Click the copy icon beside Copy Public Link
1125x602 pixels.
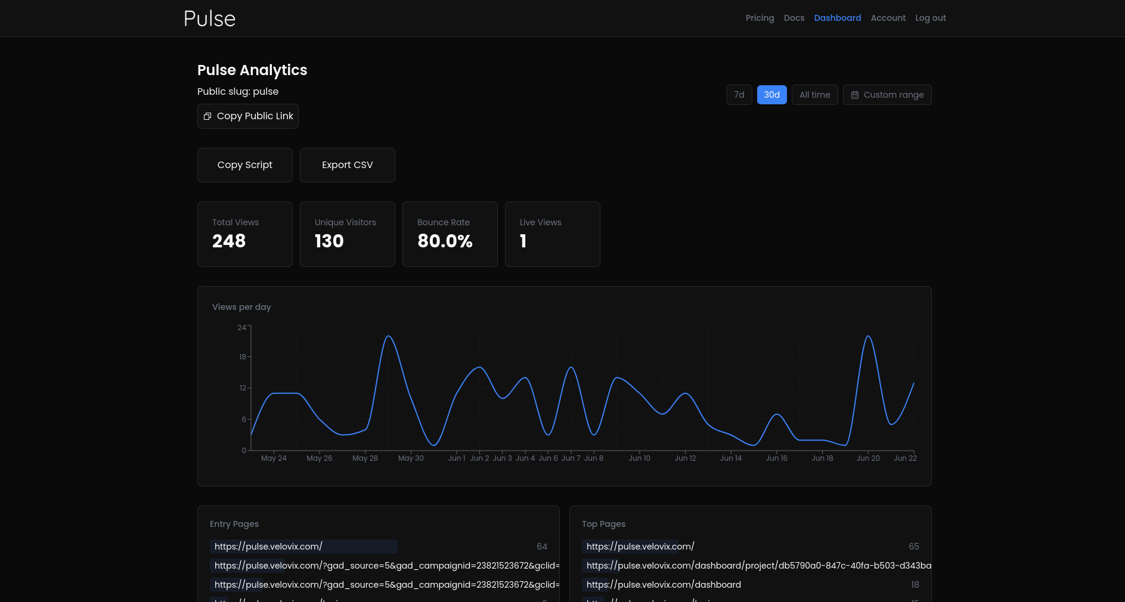207,116
